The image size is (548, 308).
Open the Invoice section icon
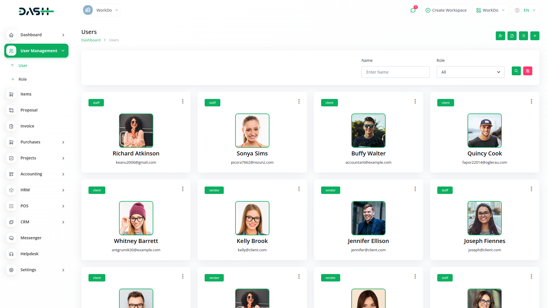coord(11,126)
